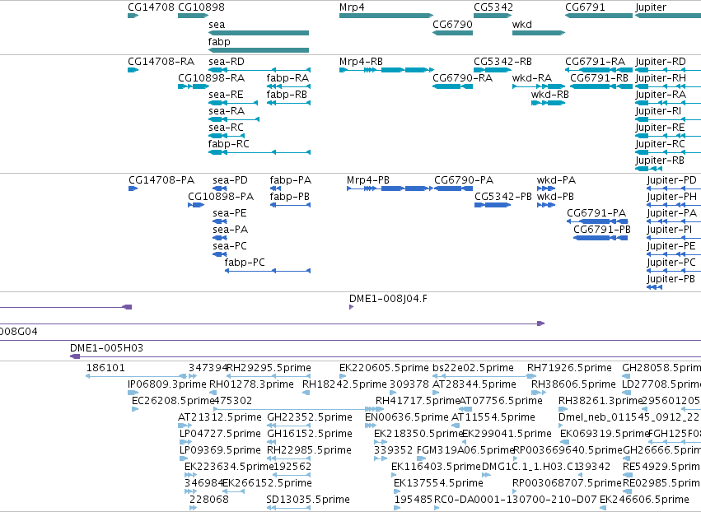Screen dimensions: 701x512
Task: Select transcript wkd-RA
Action: (x=539, y=86)
